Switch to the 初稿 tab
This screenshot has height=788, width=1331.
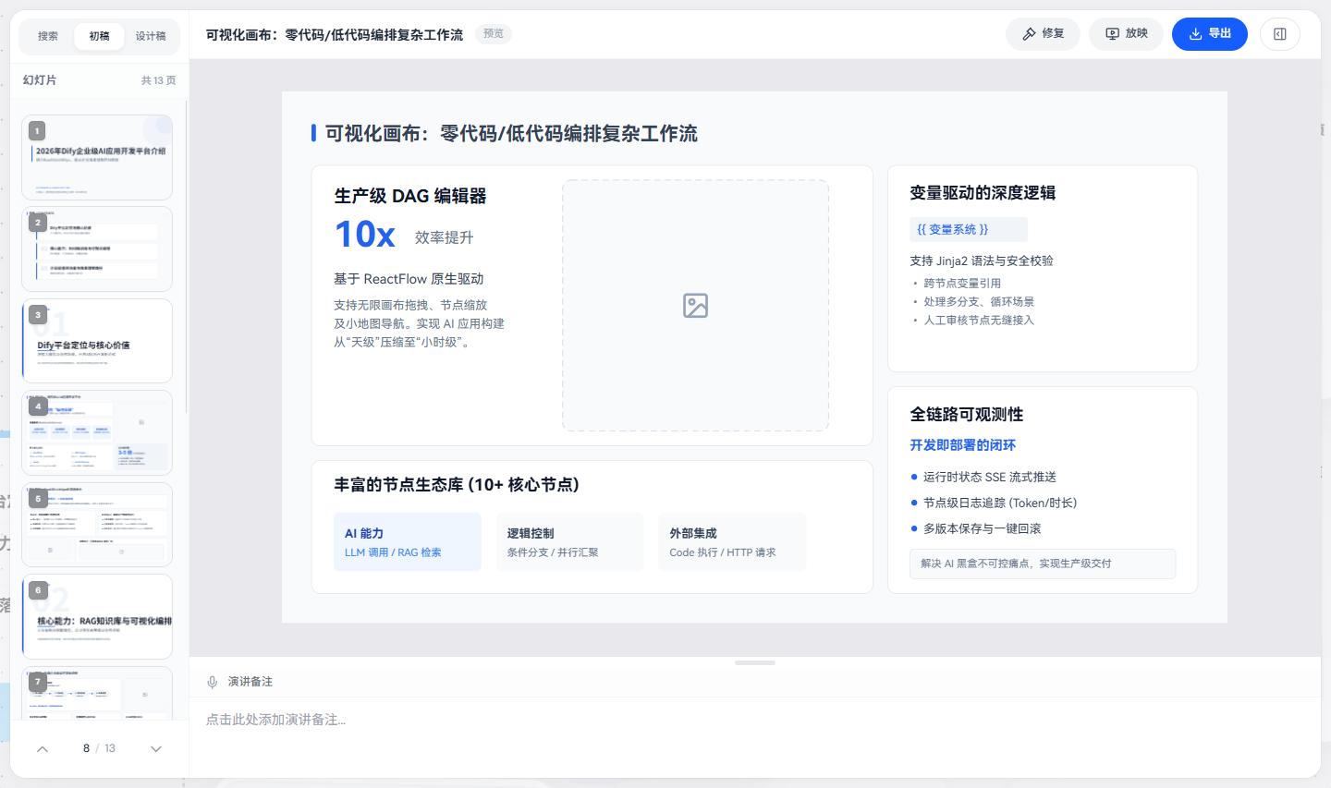point(100,36)
